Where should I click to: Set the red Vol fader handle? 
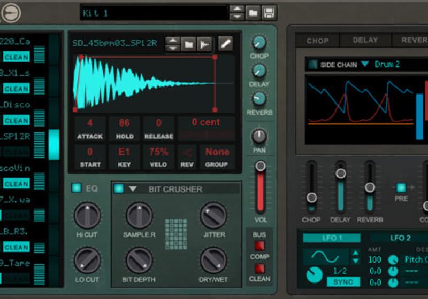(x=261, y=166)
